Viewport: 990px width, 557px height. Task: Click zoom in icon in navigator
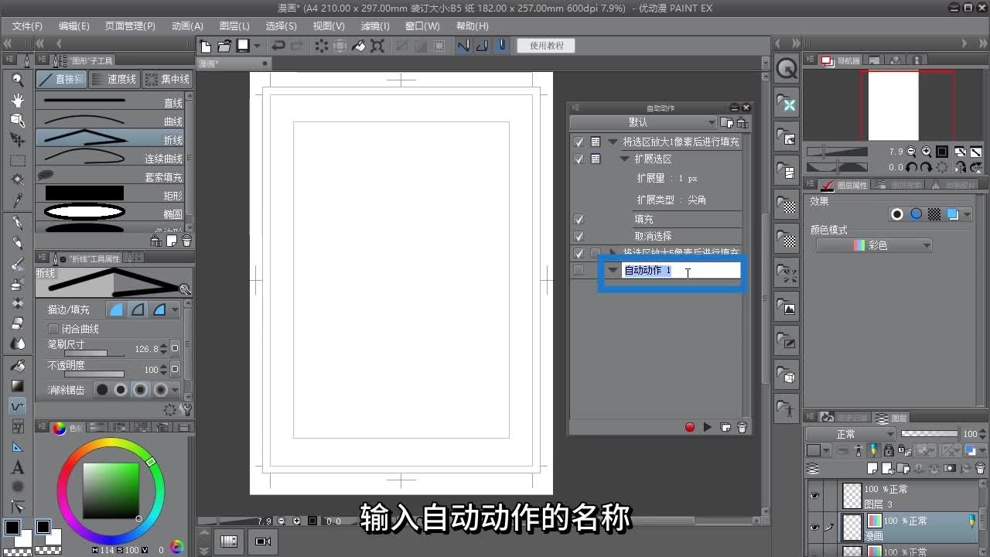[926, 152]
